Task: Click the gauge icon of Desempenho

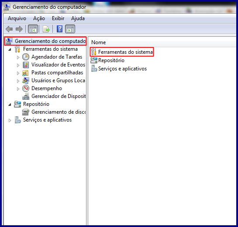Action: 26,88
